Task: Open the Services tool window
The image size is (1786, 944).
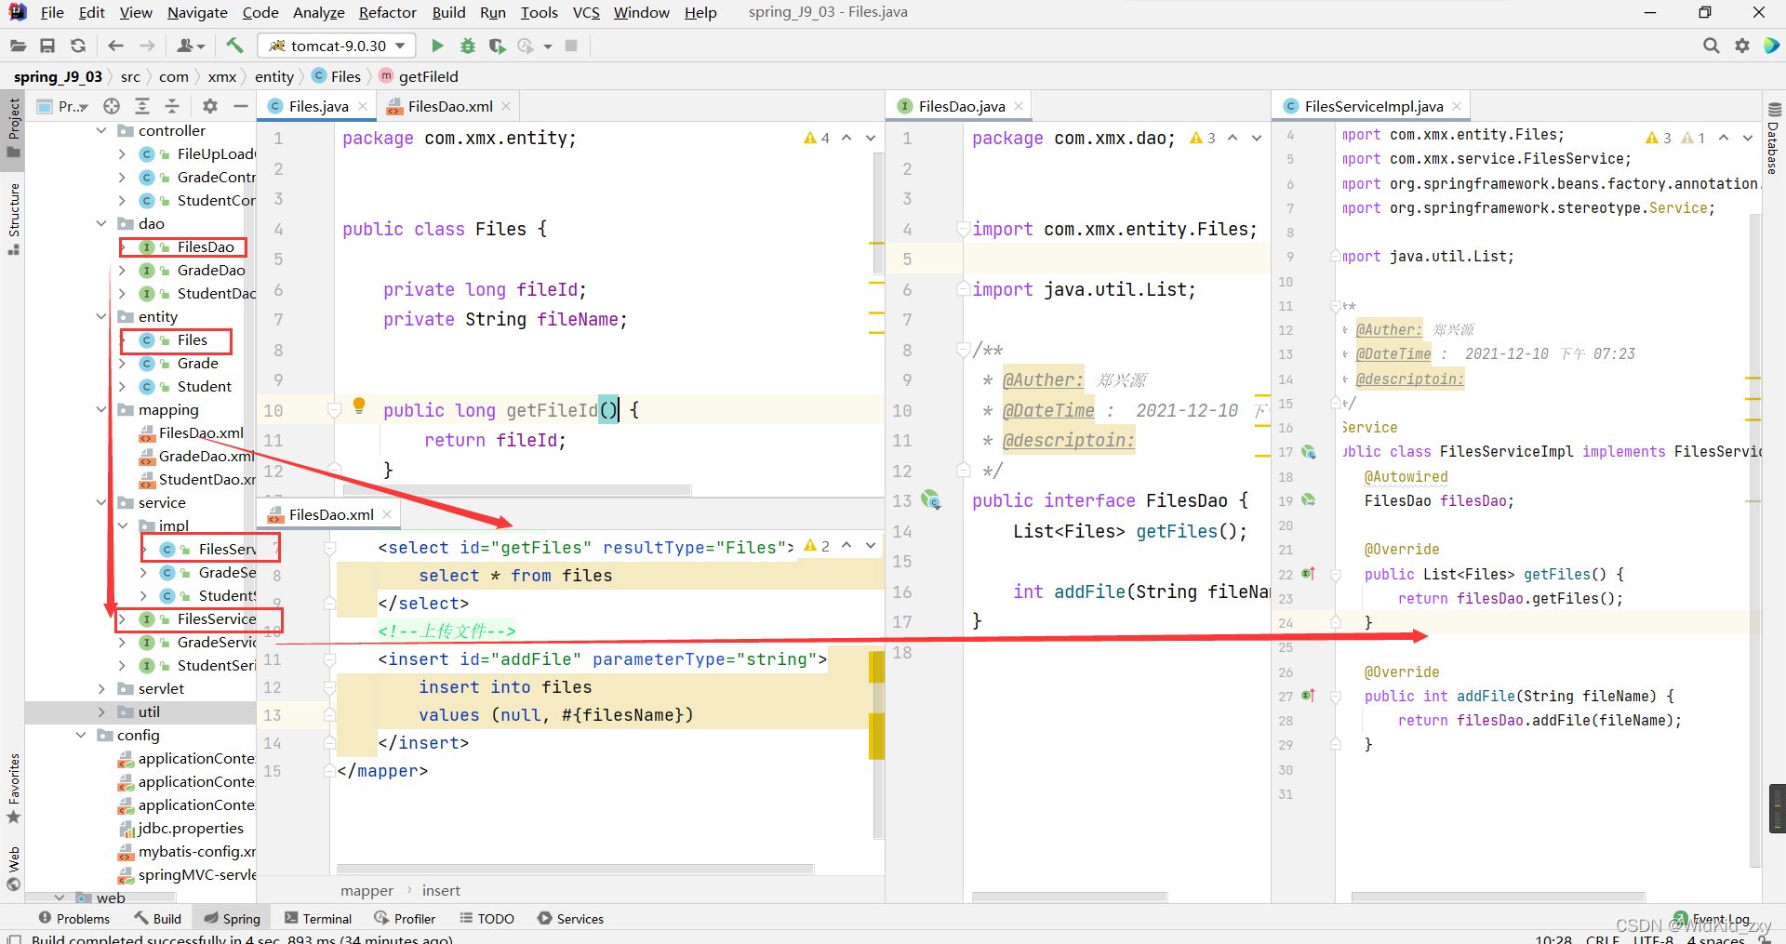Action: pyautogui.click(x=570, y=918)
